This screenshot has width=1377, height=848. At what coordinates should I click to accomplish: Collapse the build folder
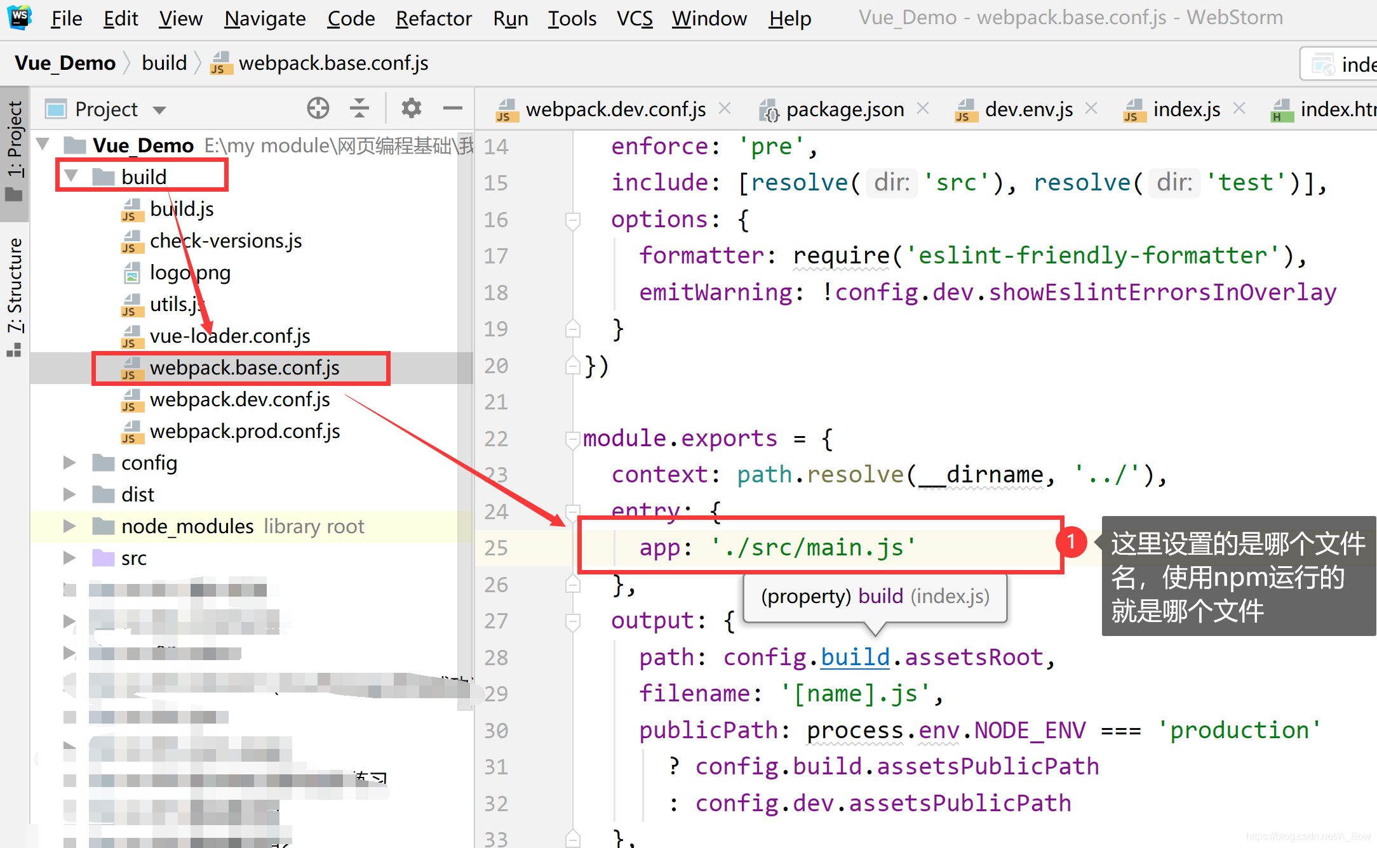[71, 176]
